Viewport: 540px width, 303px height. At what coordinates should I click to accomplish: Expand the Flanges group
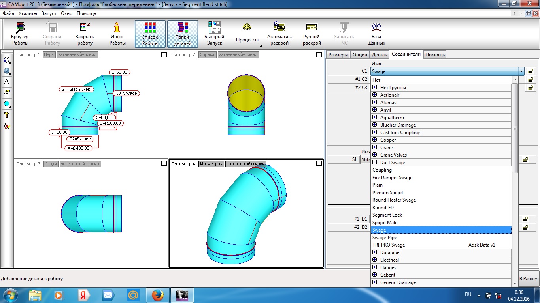pos(375,267)
